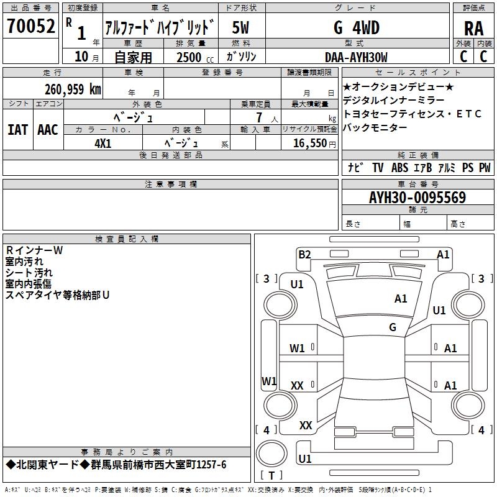Screen dimensions: 497x497
Task: Click the vehicle history value 自家用
Action: coord(133,57)
